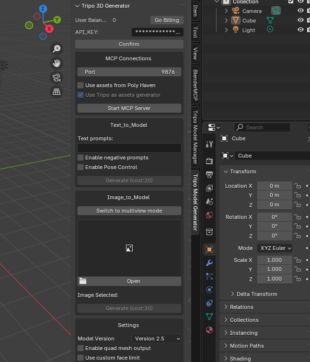Image resolution: width=310 pixels, height=362 pixels.
Task: Click the red X axis gizmo handle
Action: (49, 29)
